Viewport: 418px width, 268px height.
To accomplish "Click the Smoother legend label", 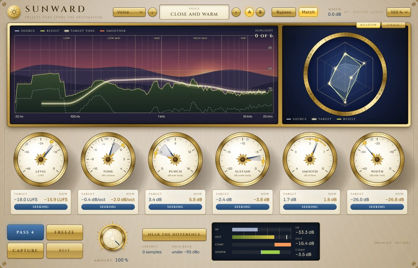I will (x=116, y=31).
